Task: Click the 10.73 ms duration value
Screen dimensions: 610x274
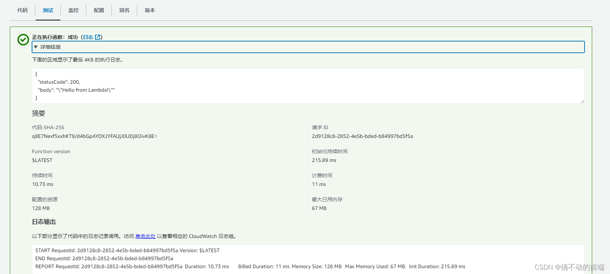Action: (43, 184)
